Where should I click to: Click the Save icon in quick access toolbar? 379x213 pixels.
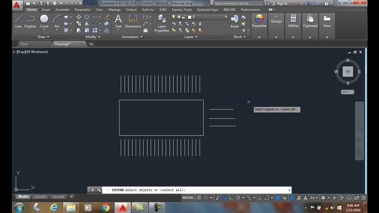[x=41, y=4]
